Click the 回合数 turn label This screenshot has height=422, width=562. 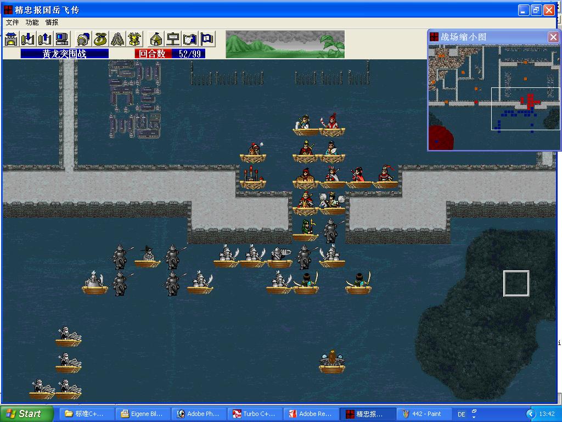153,54
